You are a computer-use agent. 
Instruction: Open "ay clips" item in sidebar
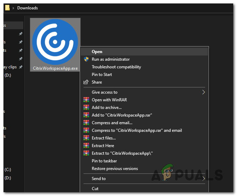pos(10,67)
